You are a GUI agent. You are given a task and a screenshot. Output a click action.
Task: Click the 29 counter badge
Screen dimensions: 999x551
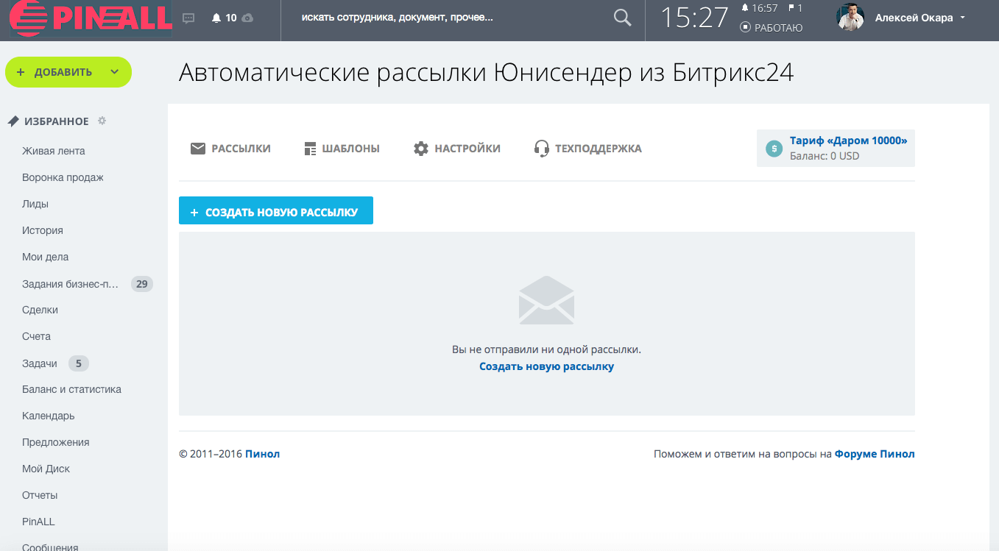[142, 283]
